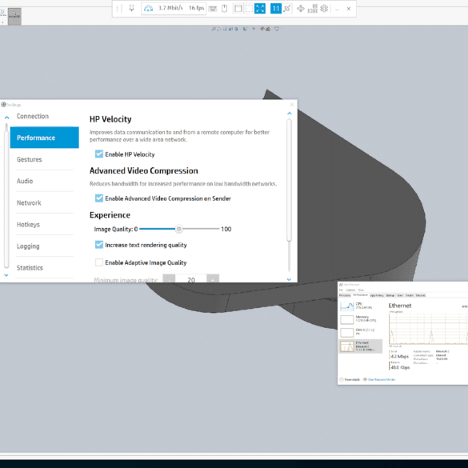Click the Image Quality slider handle

[178, 229]
